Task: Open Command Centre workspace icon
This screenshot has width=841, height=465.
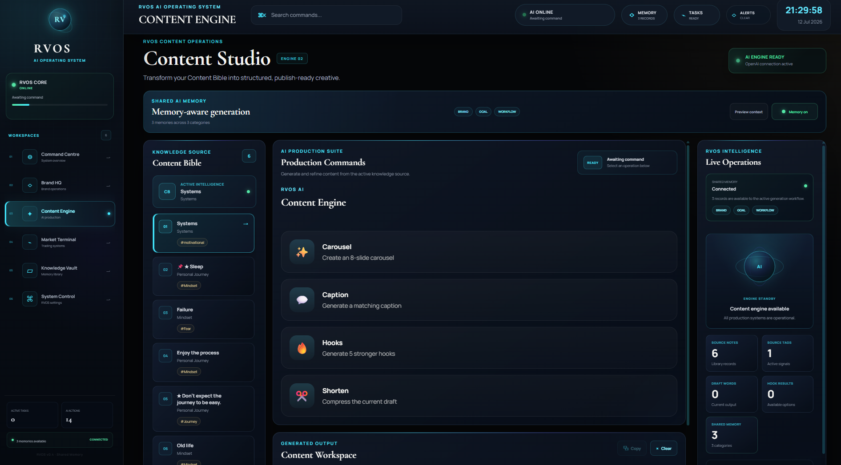Action: coord(30,157)
